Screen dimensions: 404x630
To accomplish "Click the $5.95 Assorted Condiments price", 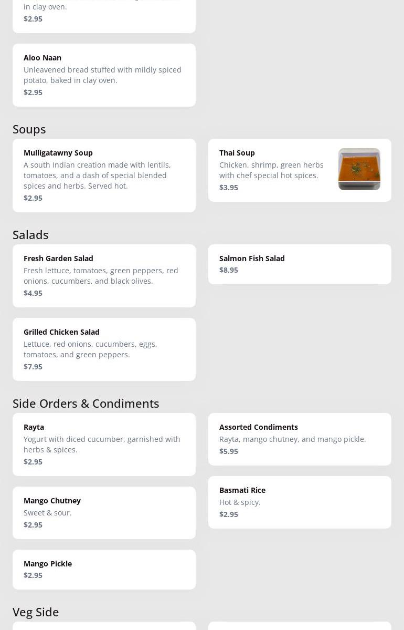I will pos(229,451).
